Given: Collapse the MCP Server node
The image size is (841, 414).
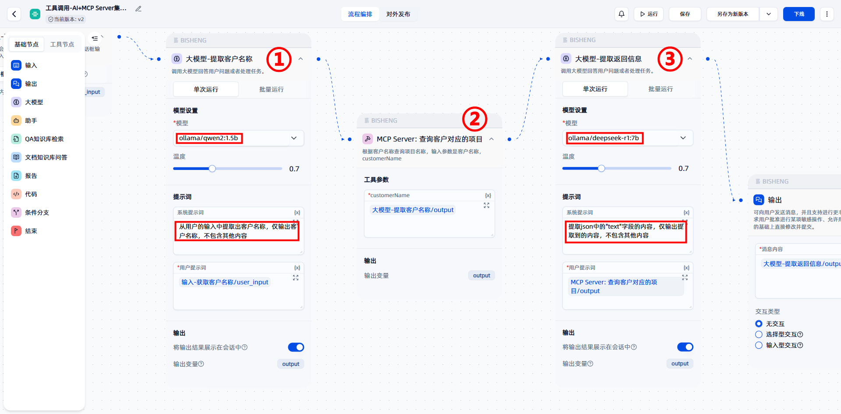Looking at the screenshot, I should click(x=491, y=139).
